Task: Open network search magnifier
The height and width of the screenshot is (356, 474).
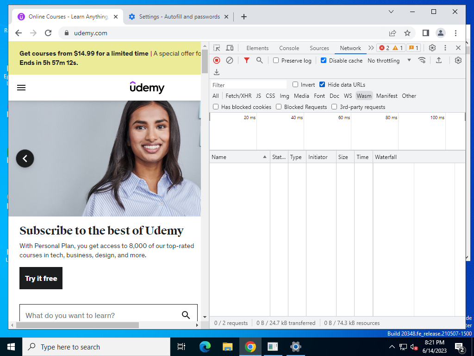Action: (x=259, y=60)
